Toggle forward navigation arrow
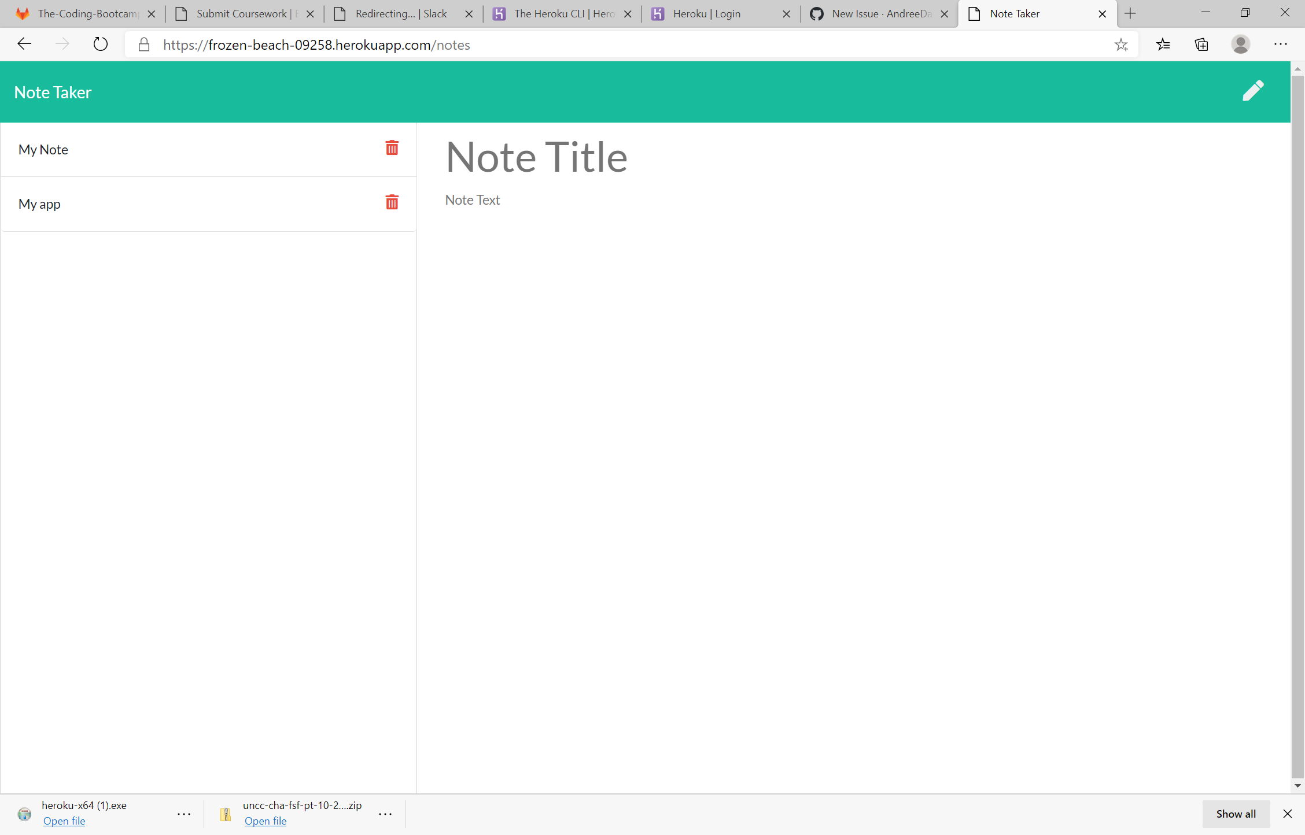The width and height of the screenshot is (1305, 835). 62,44
